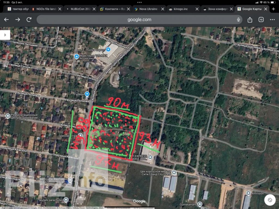Open the share menu icon
This screenshot has height=209, width=279.
click(x=250, y=20)
